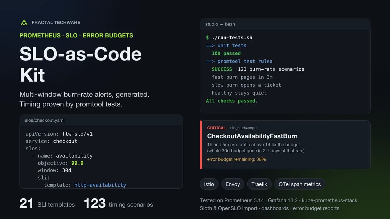Click the ./run-tests.sh command line
Viewport: 390px width, 219px height.
tap(229, 38)
